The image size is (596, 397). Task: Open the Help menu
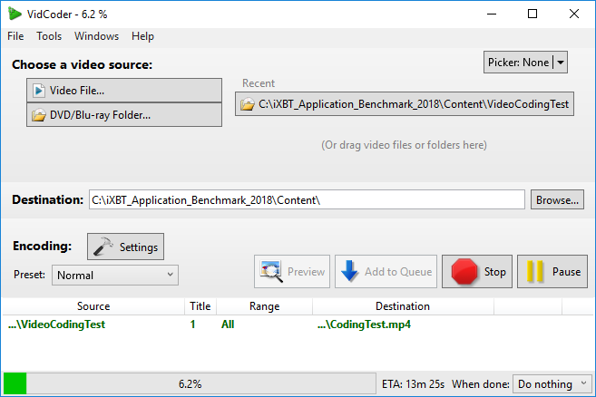(142, 36)
